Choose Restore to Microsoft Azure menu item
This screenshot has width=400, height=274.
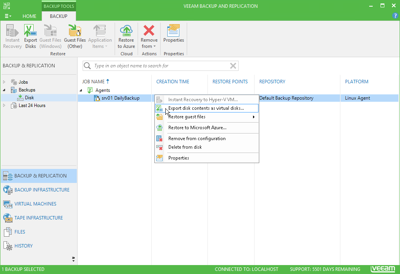[207, 128]
